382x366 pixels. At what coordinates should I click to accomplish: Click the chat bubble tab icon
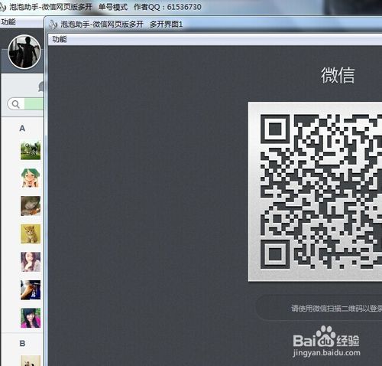pos(40,87)
